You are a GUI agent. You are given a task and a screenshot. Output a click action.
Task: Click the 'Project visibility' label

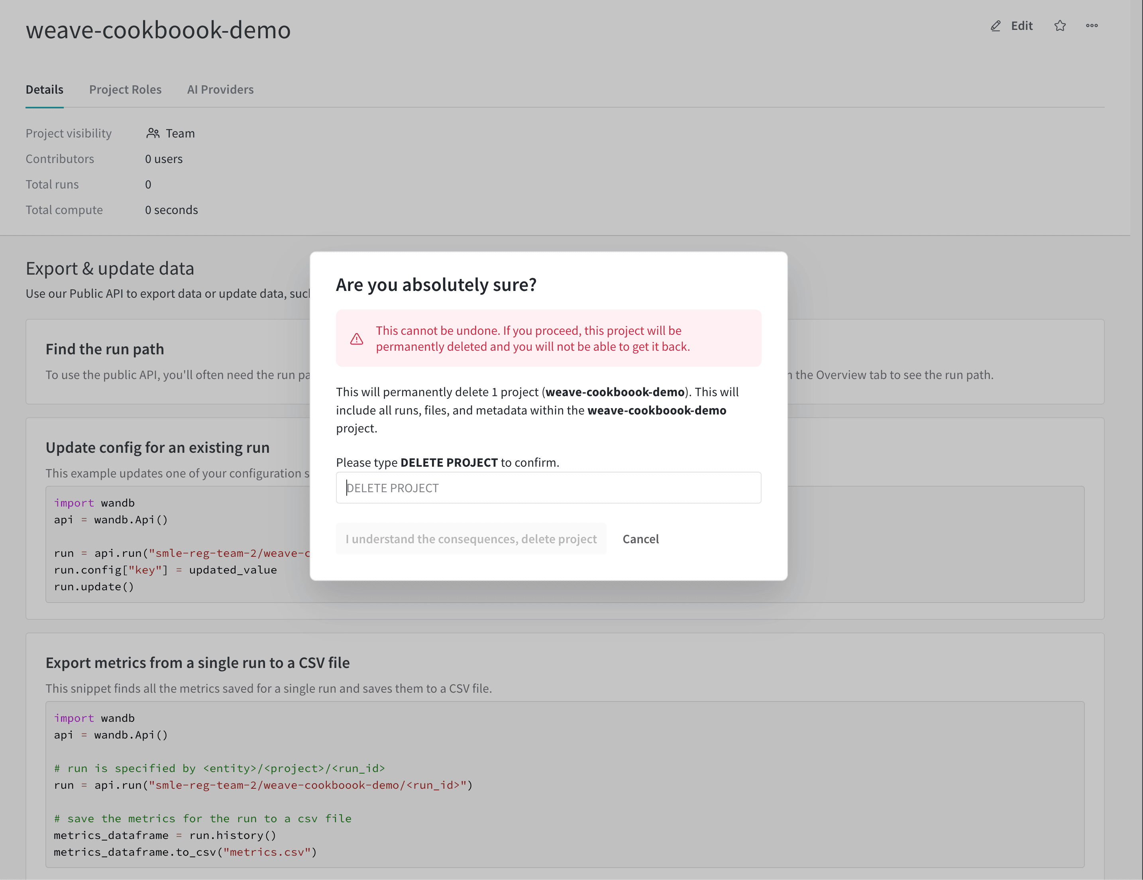69,134
